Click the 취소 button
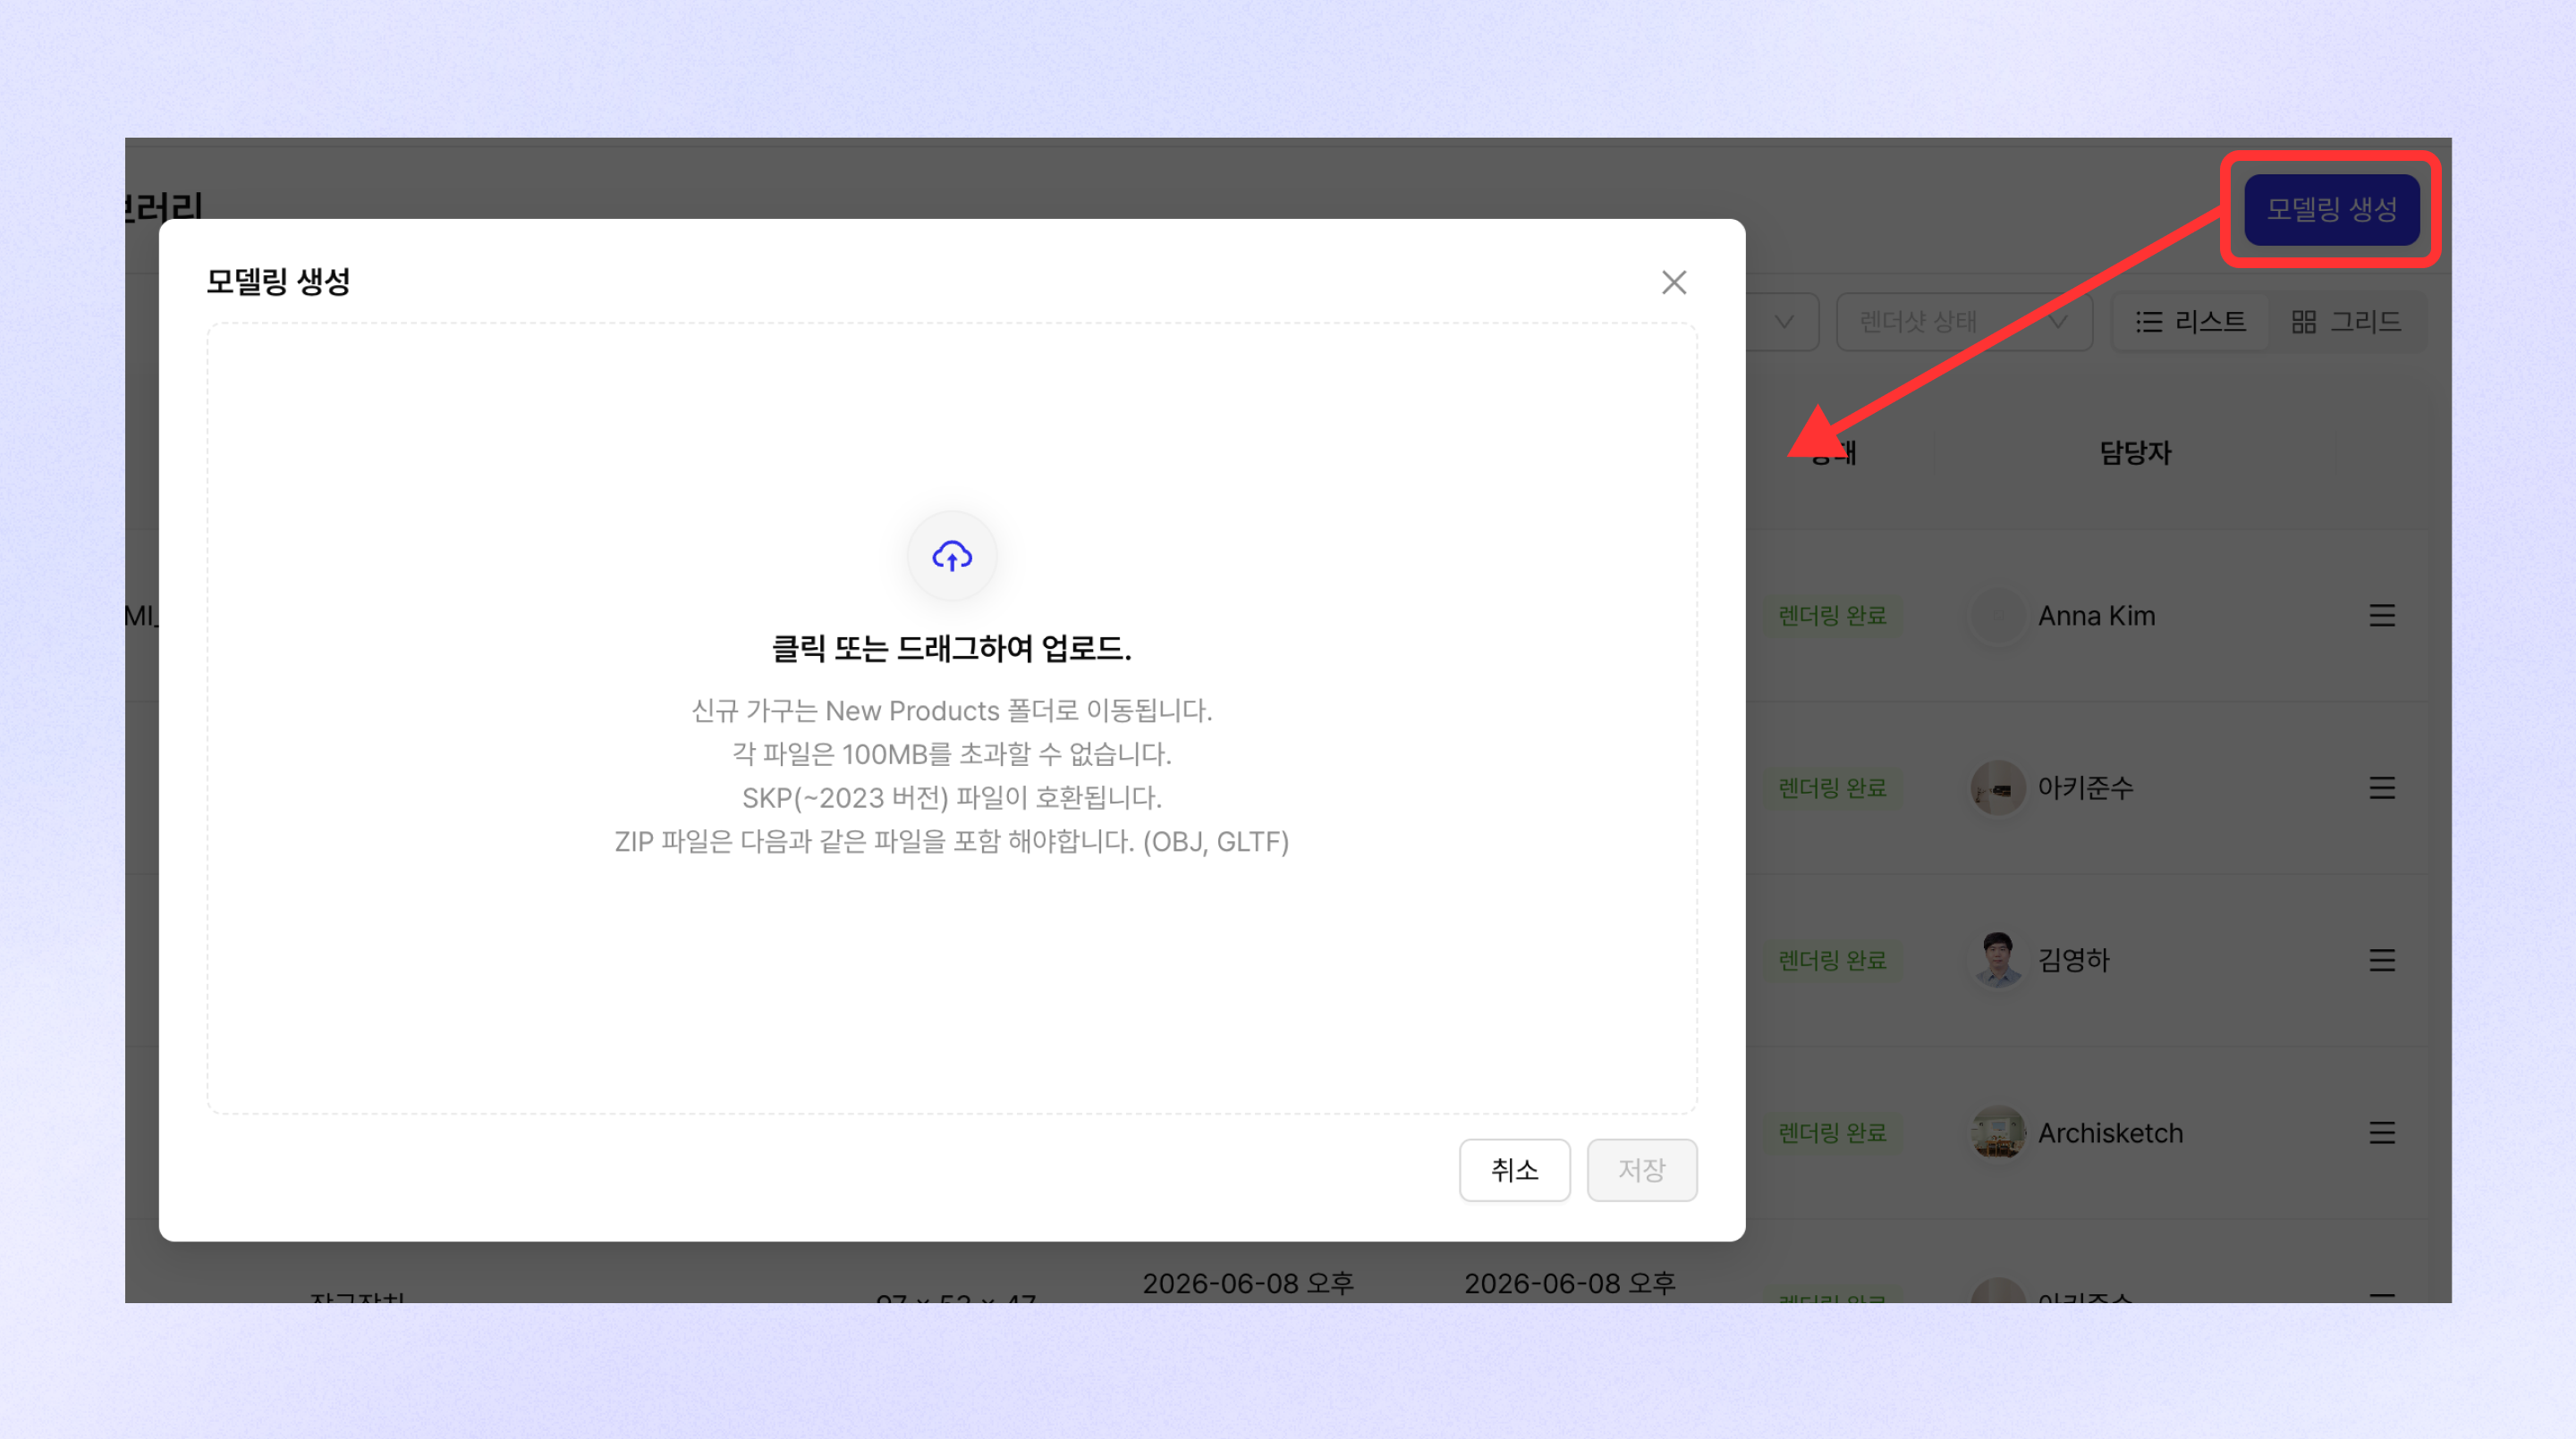This screenshot has height=1439, width=2576. tap(1513, 1170)
